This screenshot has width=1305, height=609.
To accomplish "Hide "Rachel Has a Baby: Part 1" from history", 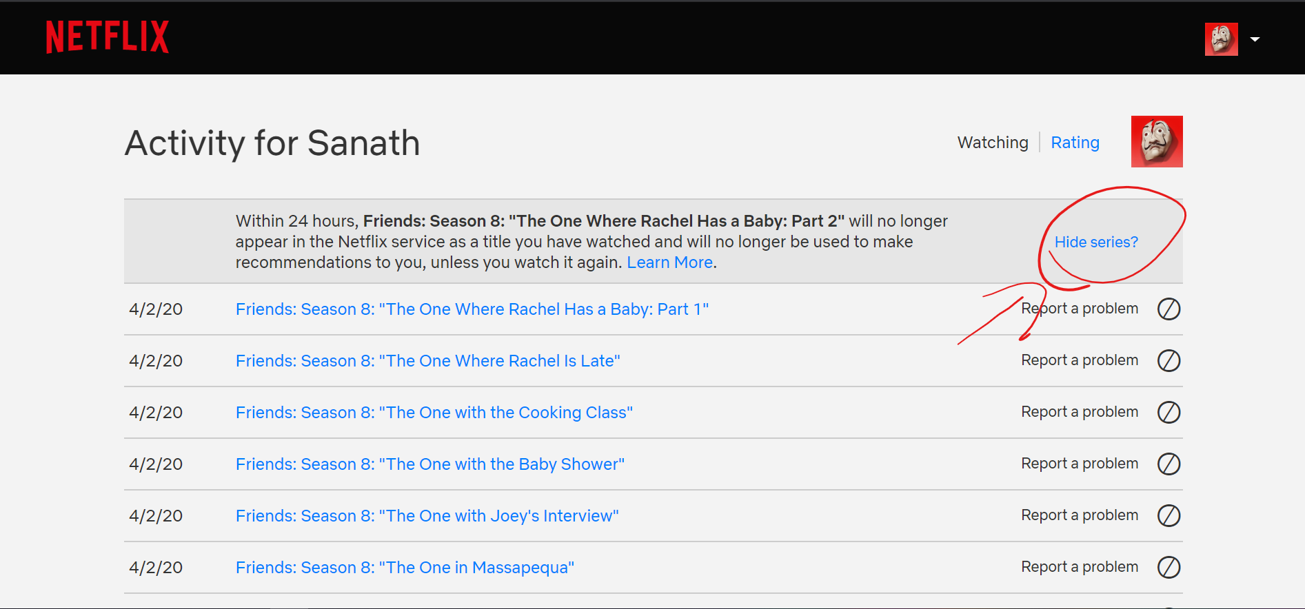I will click(1169, 309).
